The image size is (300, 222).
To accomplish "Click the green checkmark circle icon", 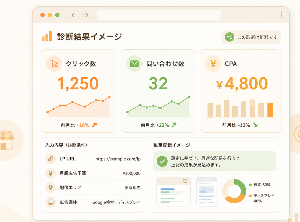I will tap(162, 162).
